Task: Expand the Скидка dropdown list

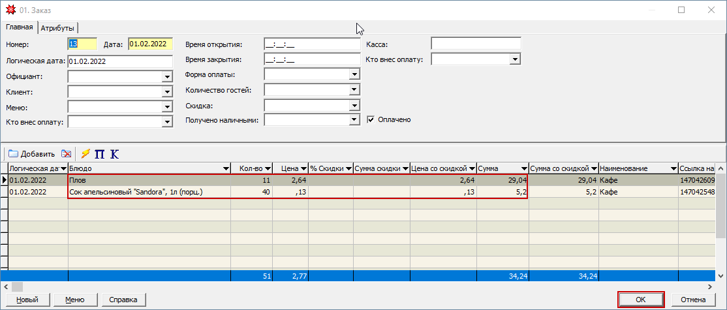Action: click(x=354, y=105)
